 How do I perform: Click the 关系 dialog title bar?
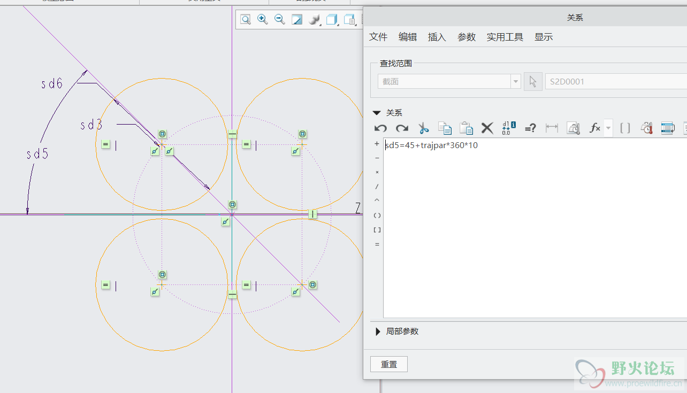coord(525,17)
